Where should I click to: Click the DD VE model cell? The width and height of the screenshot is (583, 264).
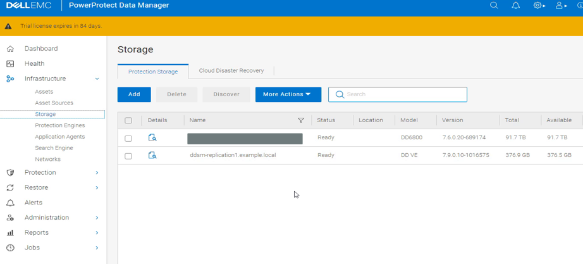click(409, 155)
